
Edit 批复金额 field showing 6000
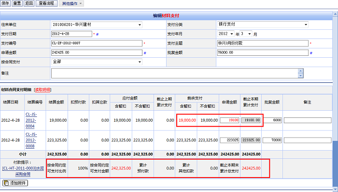pos(272,120)
